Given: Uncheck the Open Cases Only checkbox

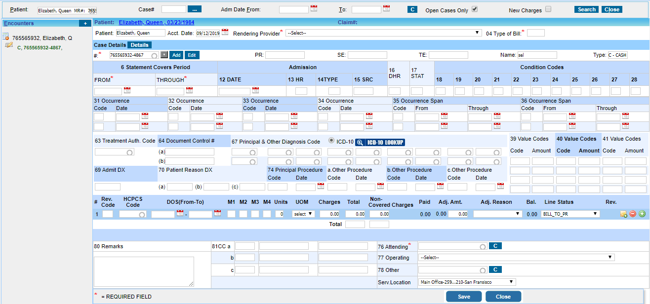Looking at the screenshot, I should (x=475, y=9).
